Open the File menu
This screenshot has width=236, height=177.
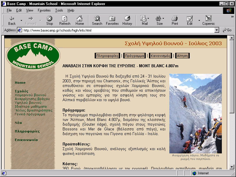click(9, 10)
